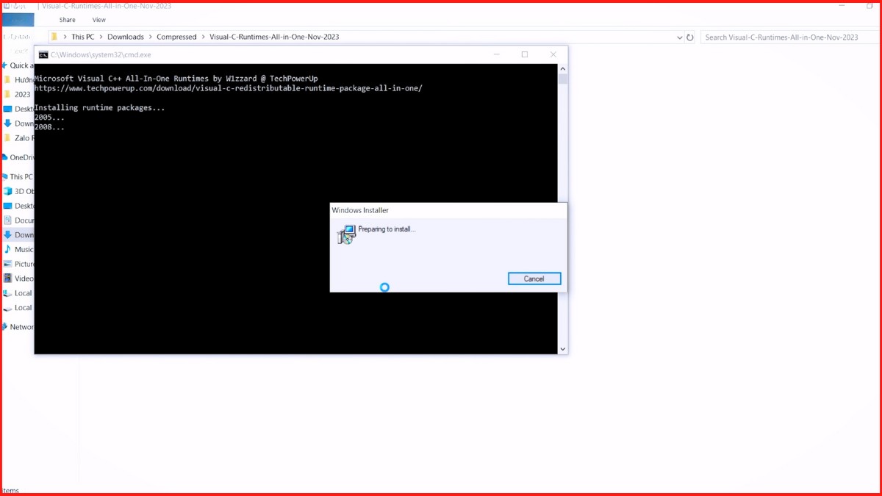Image resolution: width=882 pixels, height=496 pixels.
Task: Switch to the View tab
Action: point(98,19)
